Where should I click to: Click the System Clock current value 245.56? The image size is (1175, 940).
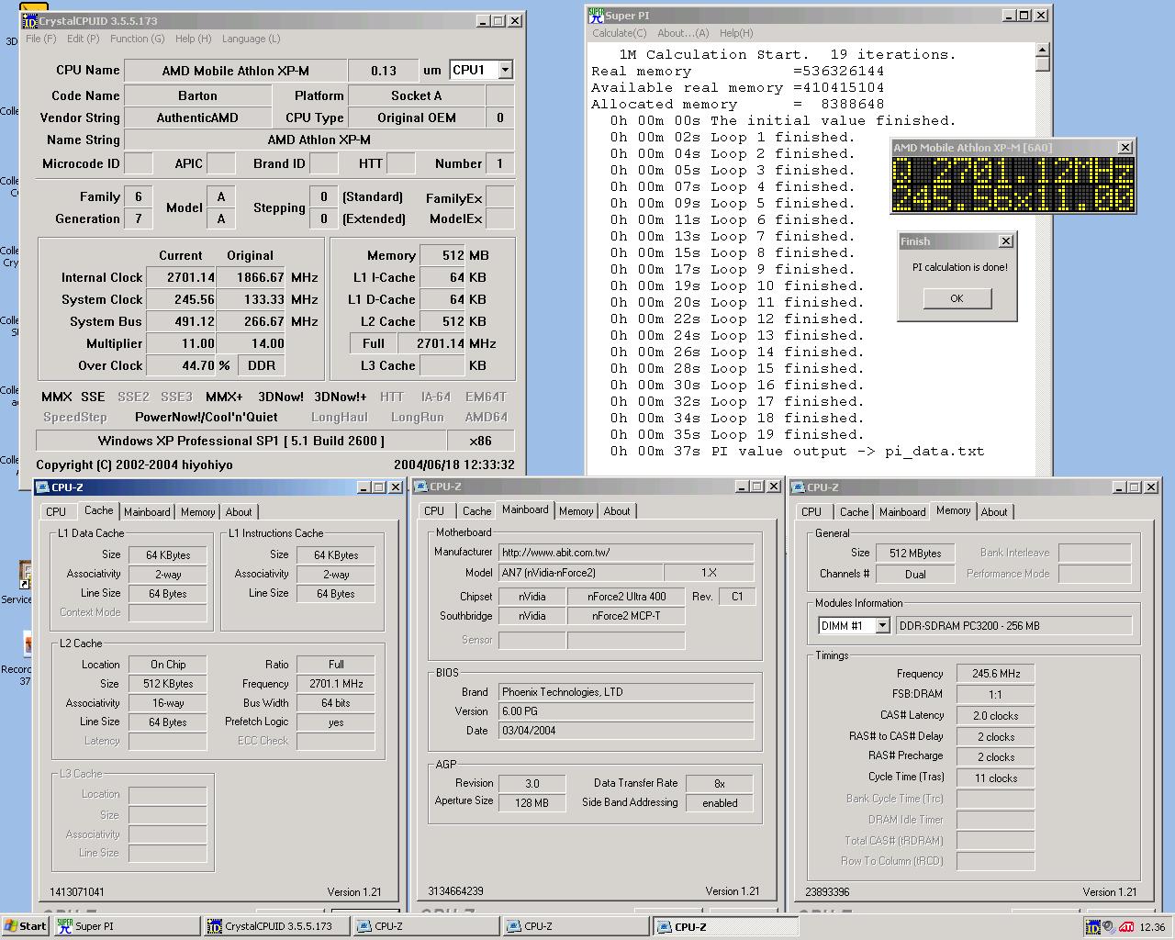(182, 299)
